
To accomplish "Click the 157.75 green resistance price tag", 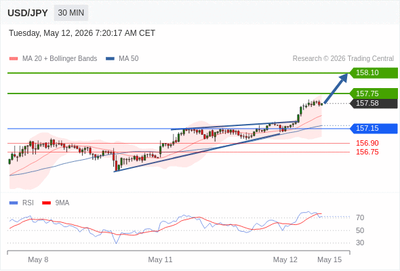I will pos(374,93).
